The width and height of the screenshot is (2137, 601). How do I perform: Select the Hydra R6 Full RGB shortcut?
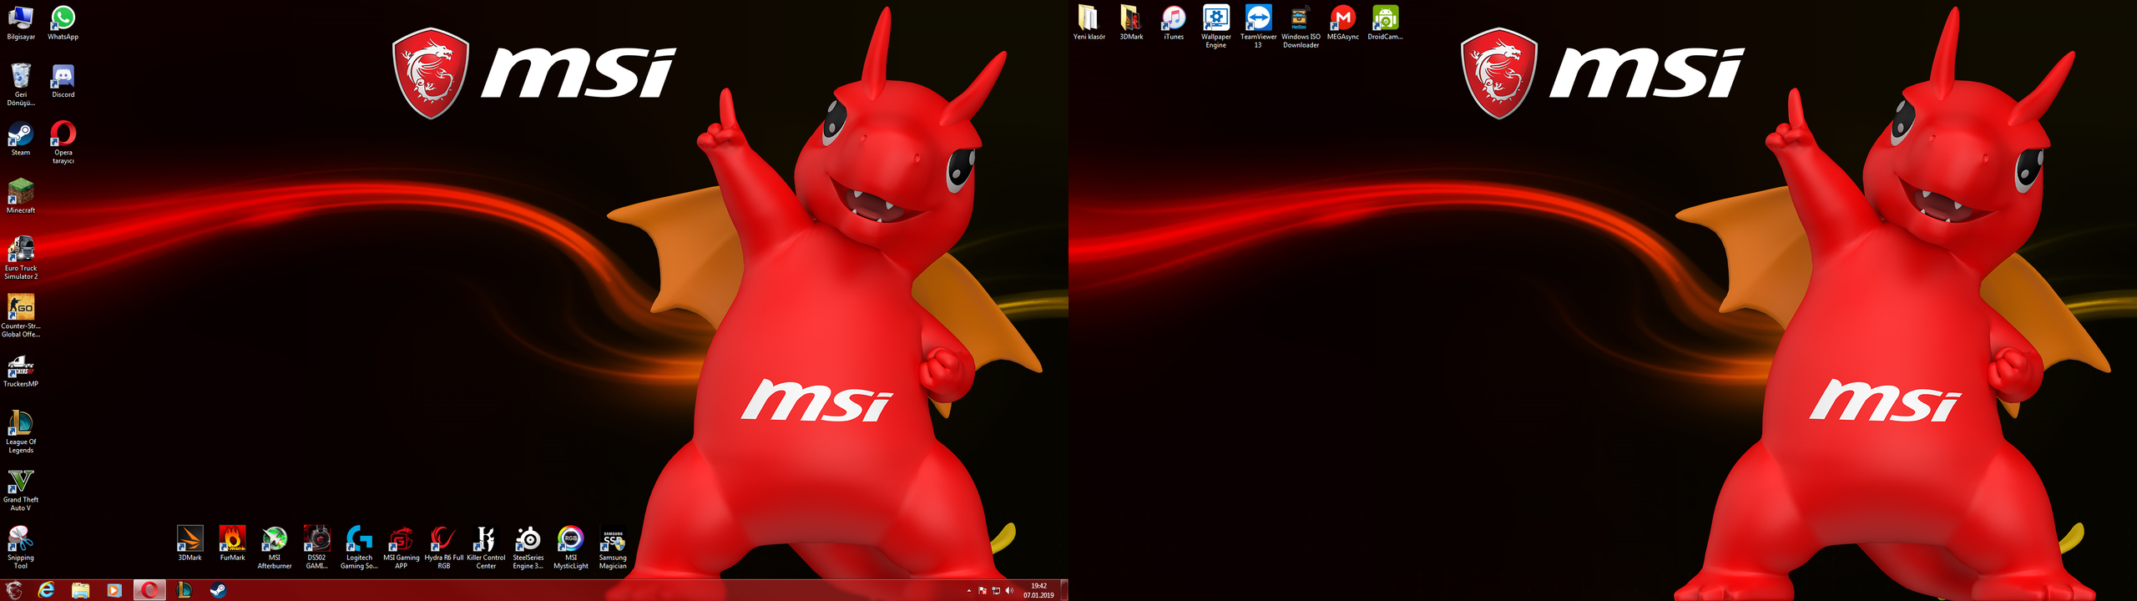(x=443, y=547)
